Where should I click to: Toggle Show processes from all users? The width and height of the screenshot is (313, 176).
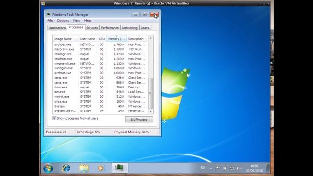(x=54, y=118)
